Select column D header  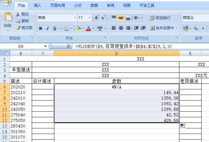pos(116,53)
